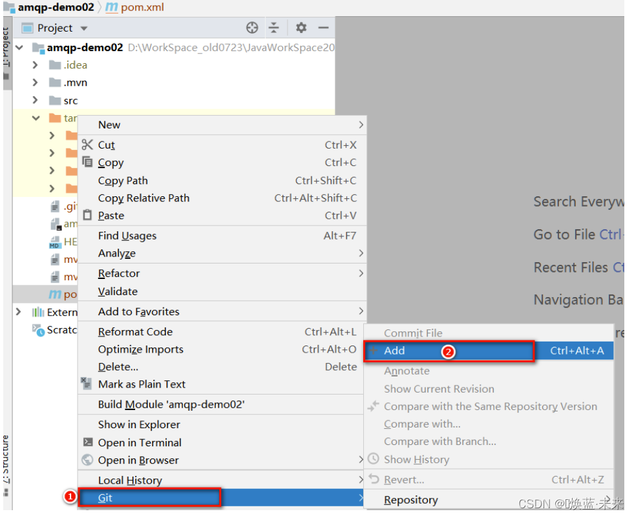Image resolution: width=634 pixels, height=516 pixels.
Task: Select Add in the Git submenu
Action: (394, 351)
